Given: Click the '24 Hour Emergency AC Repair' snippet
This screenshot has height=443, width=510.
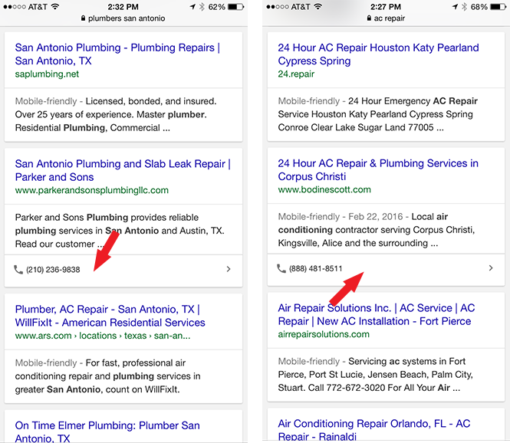Looking at the screenshot, I should [x=377, y=114].
